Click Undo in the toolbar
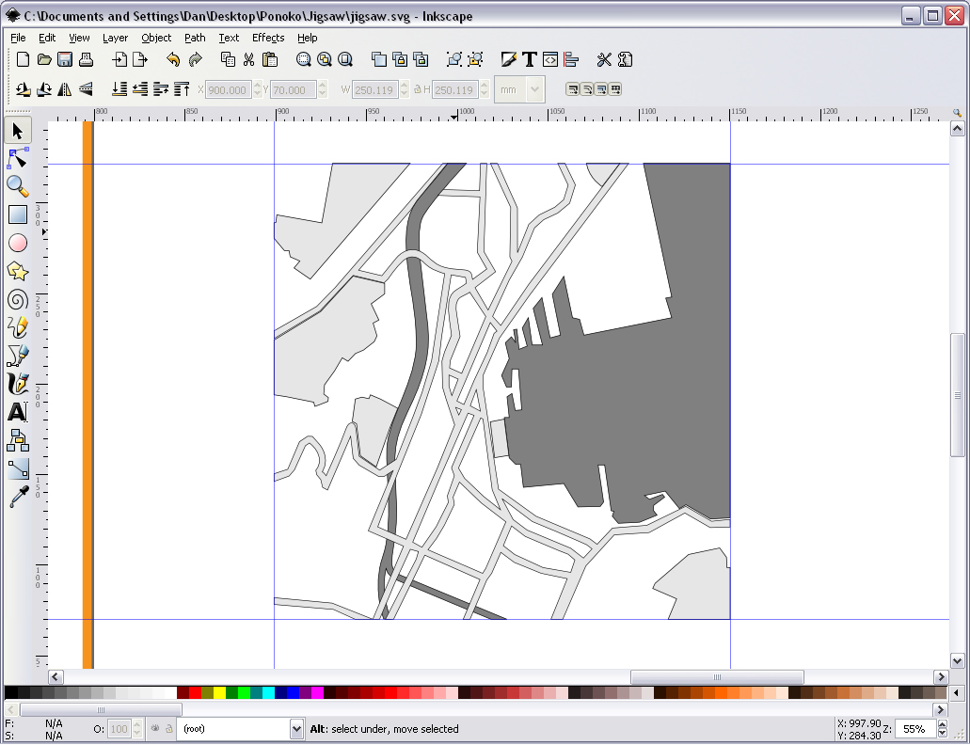This screenshot has height=745, width=970. point(174,59)
